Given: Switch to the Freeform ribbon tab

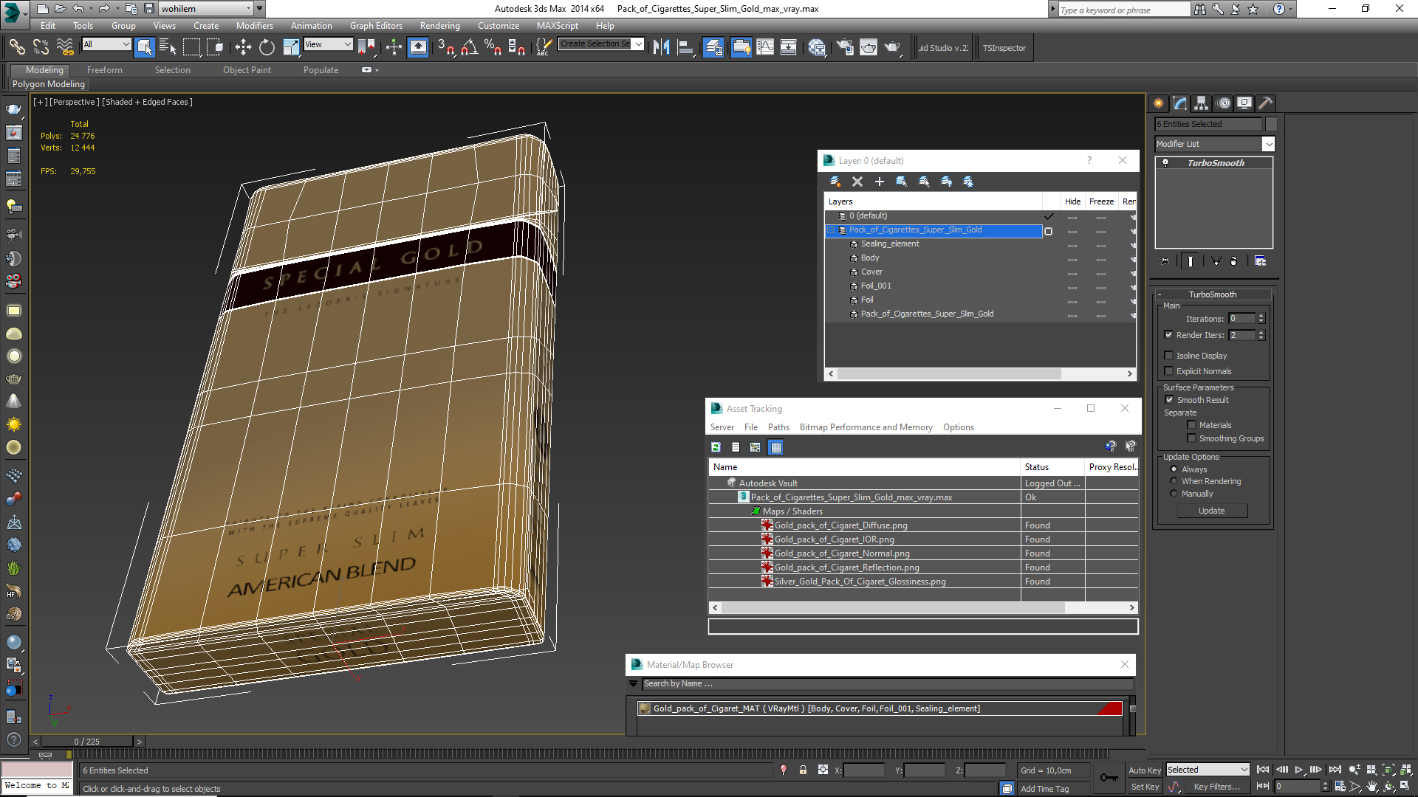Looking at the screenshot, I should [x=105, y=70].
